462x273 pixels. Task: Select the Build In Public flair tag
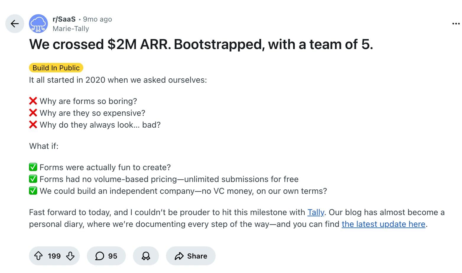coord(56,68)
